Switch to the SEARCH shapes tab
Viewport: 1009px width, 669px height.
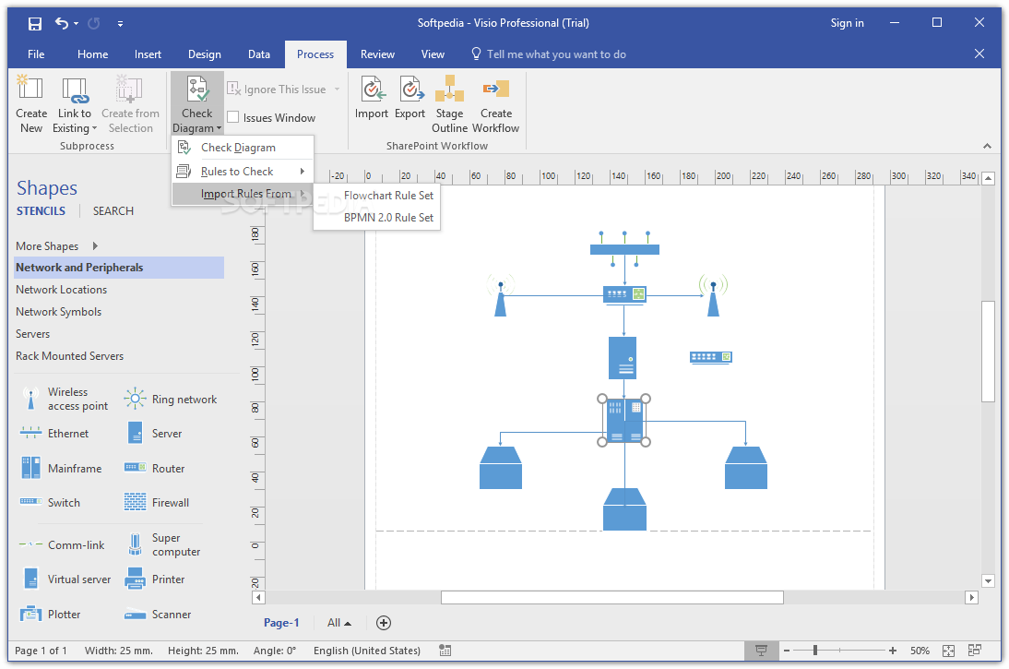click(x=113, y=210)
